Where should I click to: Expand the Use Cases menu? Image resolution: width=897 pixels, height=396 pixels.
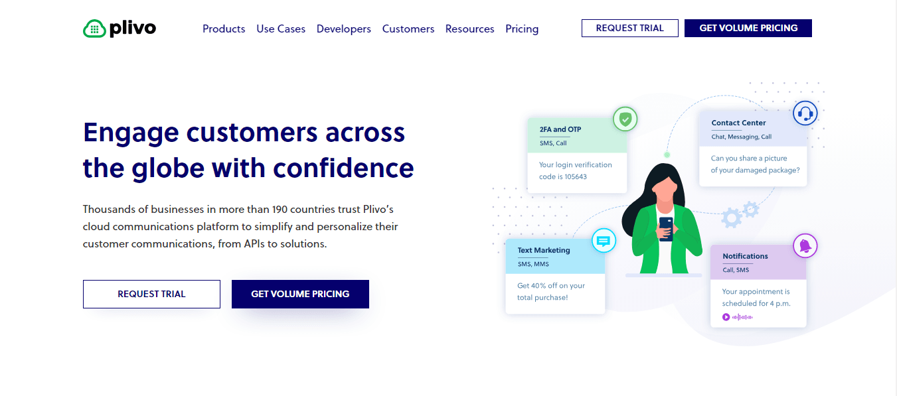point(281,29)
